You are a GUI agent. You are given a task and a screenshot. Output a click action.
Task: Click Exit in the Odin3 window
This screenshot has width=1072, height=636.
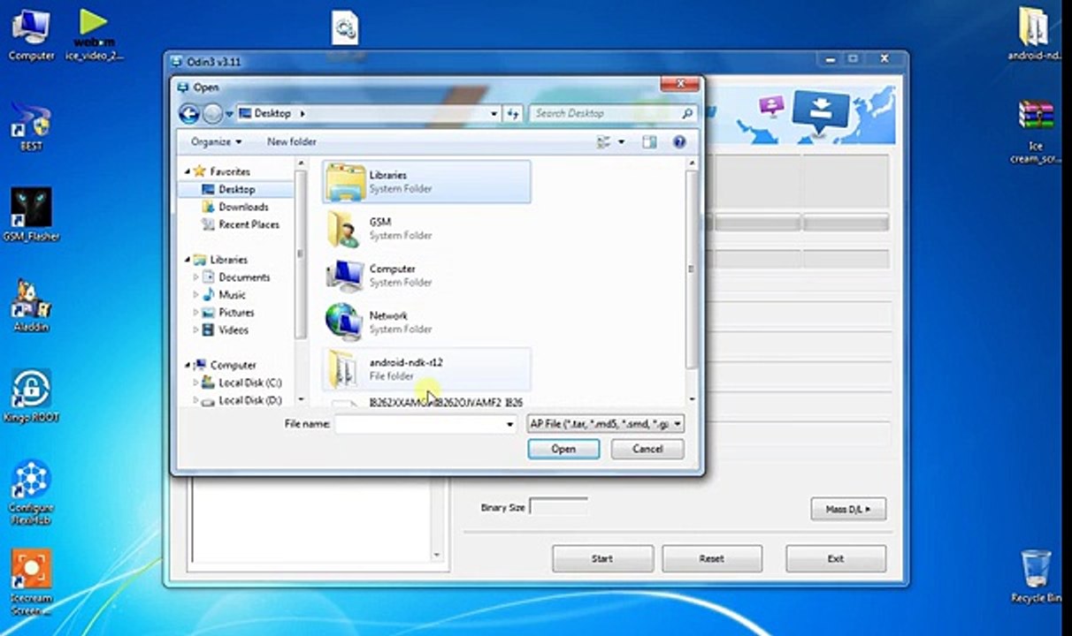(x=836, y=558)
